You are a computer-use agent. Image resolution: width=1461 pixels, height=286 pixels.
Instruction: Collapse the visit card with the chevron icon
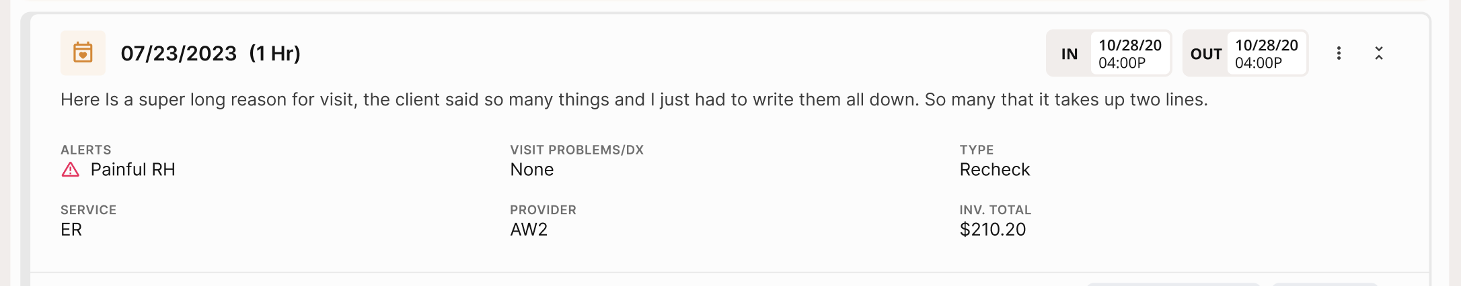1378,53
